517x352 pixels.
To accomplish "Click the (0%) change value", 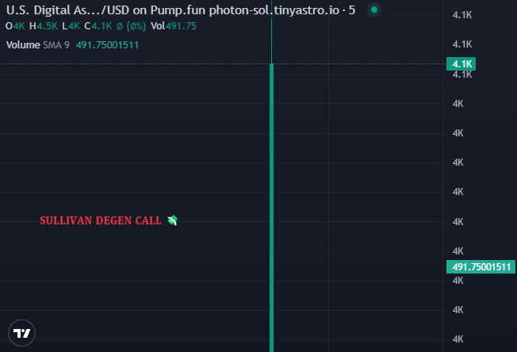I will coord(136,26).
